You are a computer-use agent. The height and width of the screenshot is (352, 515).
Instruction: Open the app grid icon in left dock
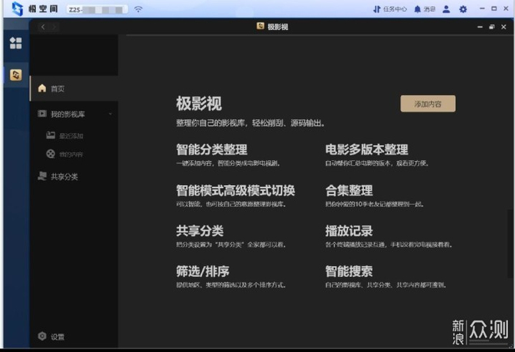pyautogui.click(x=15, y=43)
